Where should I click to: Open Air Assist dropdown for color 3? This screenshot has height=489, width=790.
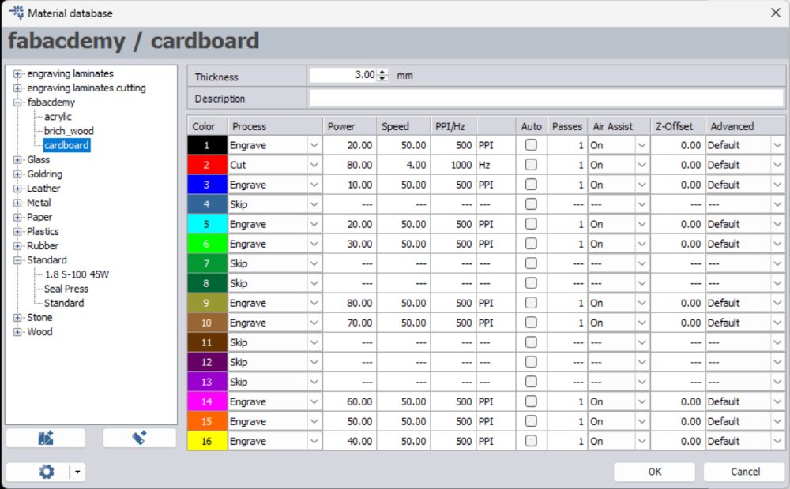pyautogui.click(x=641, y=185)
